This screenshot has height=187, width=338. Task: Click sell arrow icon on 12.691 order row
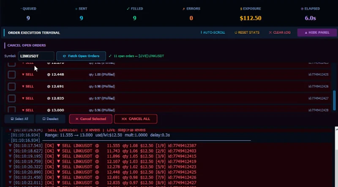point(23,86)
